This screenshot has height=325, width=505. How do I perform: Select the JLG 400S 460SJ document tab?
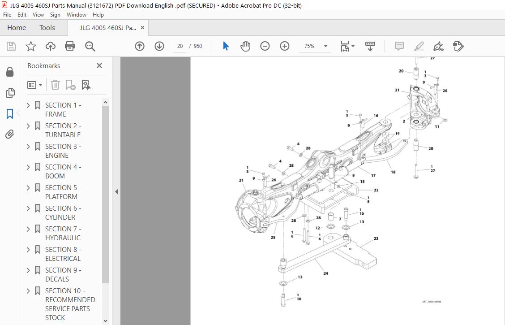point(108,28)
